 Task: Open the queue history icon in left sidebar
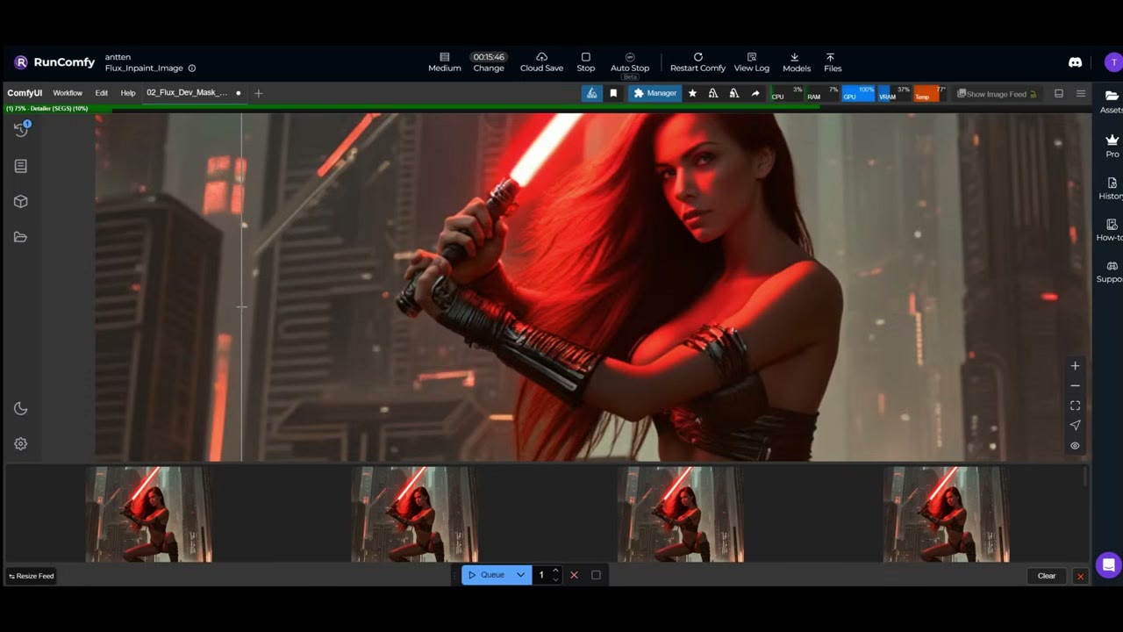[21, 130]
